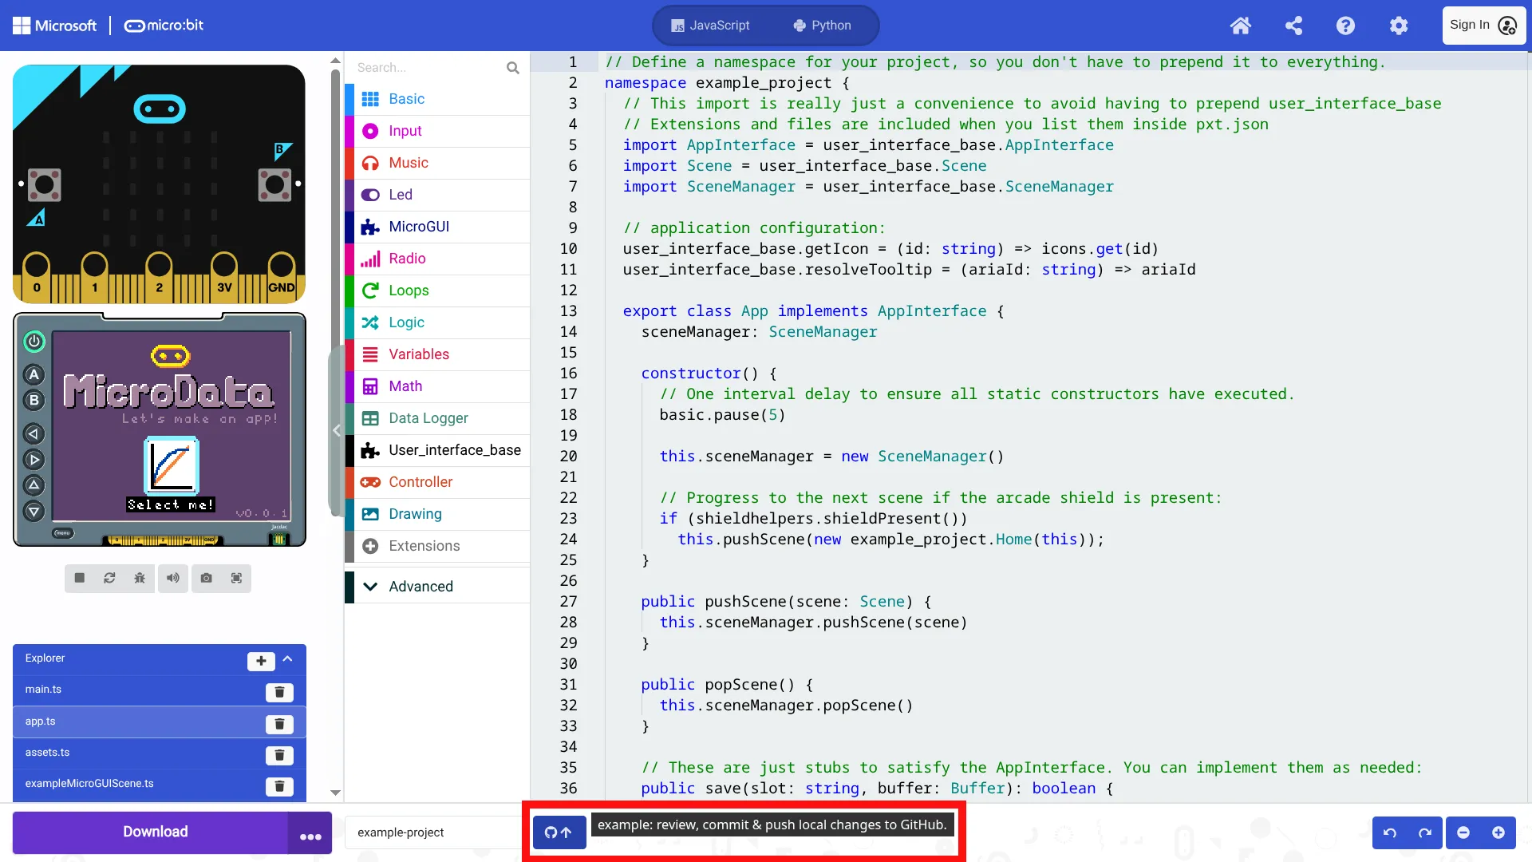
Task: Delete the app.ts file
Action: (x=279, y=724)
